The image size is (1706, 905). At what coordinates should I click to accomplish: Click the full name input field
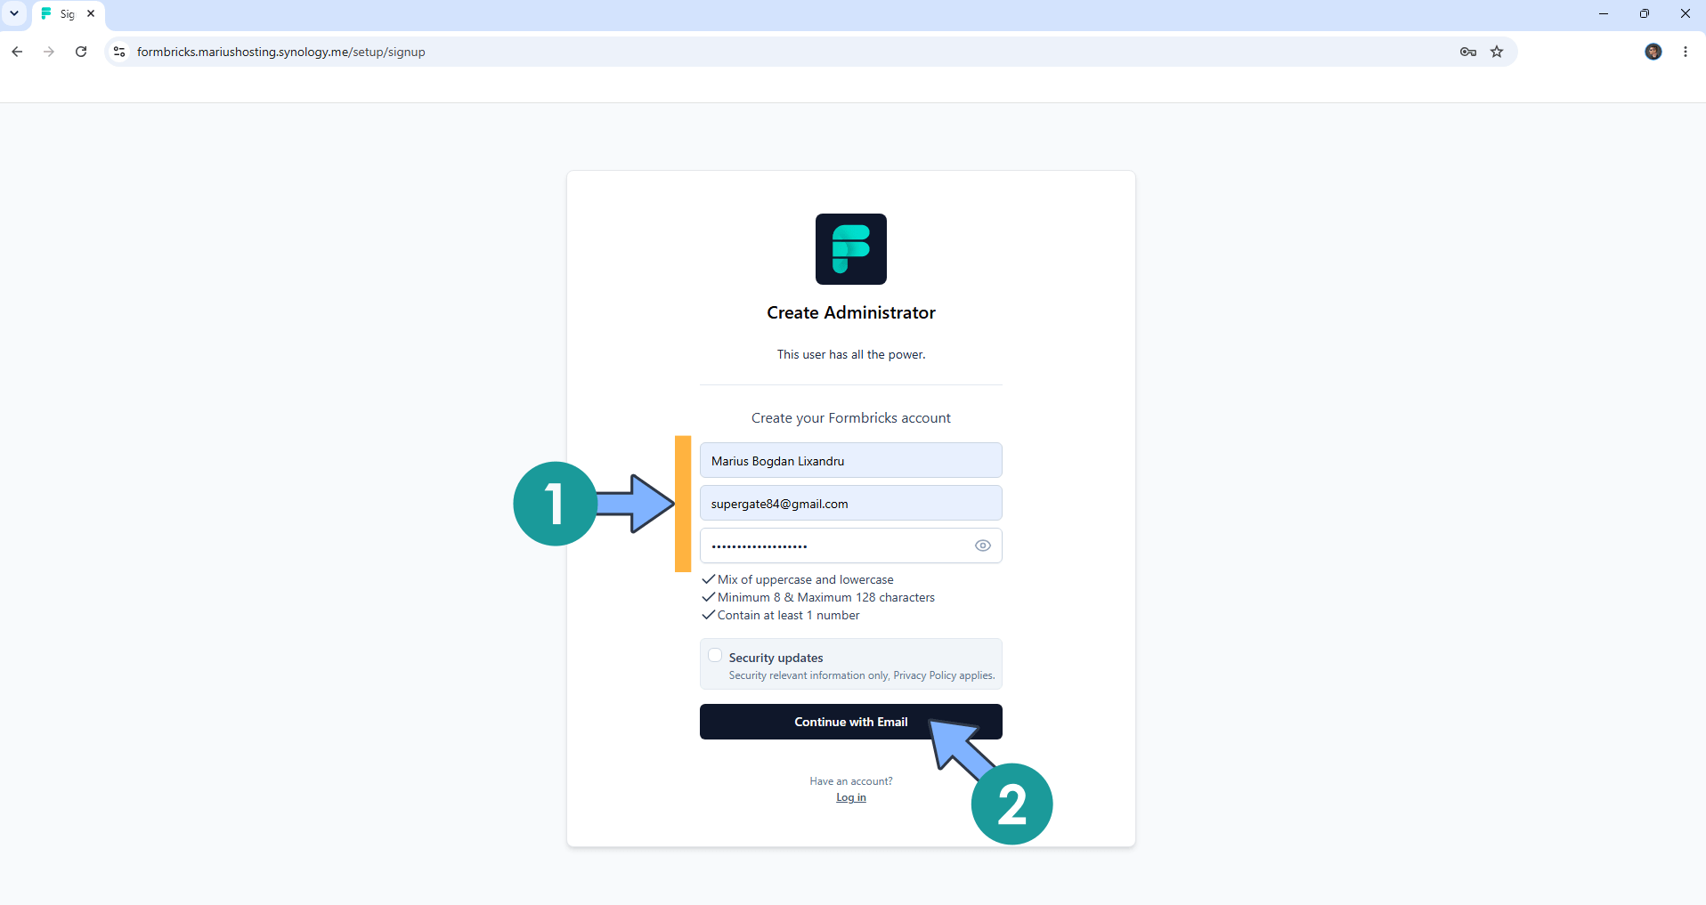click(x=851, y=460)
